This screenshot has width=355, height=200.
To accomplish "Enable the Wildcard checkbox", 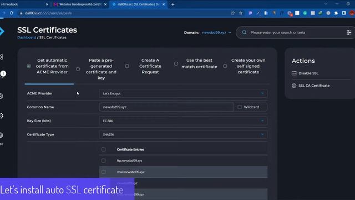I will (x=240, y=107).
